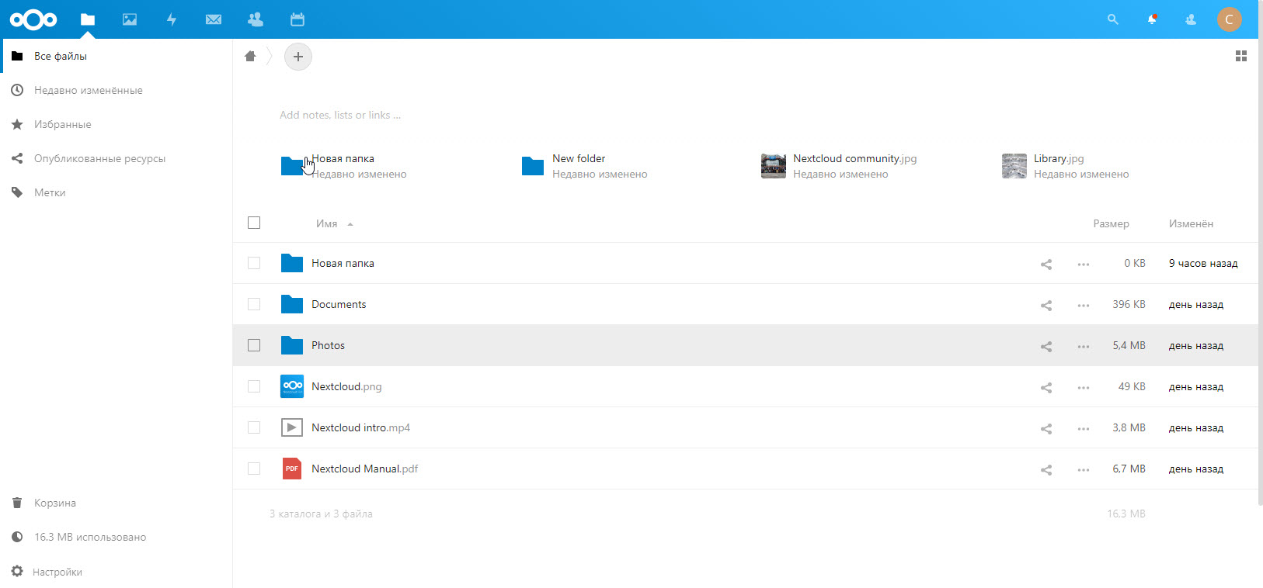
Task: Open the Contacts app icon
Action: point(256,19)
